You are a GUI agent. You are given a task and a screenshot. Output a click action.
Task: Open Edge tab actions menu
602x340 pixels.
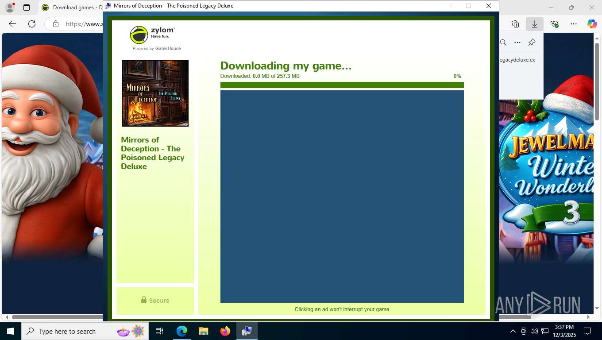tap(27, 8)
